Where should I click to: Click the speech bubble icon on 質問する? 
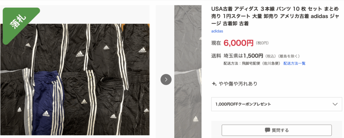coord(267,130)
